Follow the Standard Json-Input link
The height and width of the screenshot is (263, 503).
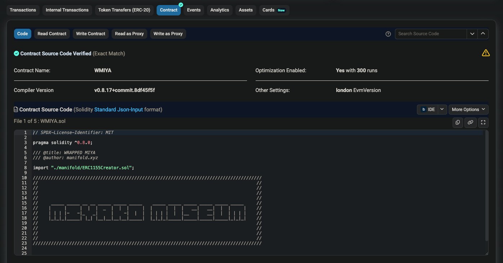click(x=118, y=110)
